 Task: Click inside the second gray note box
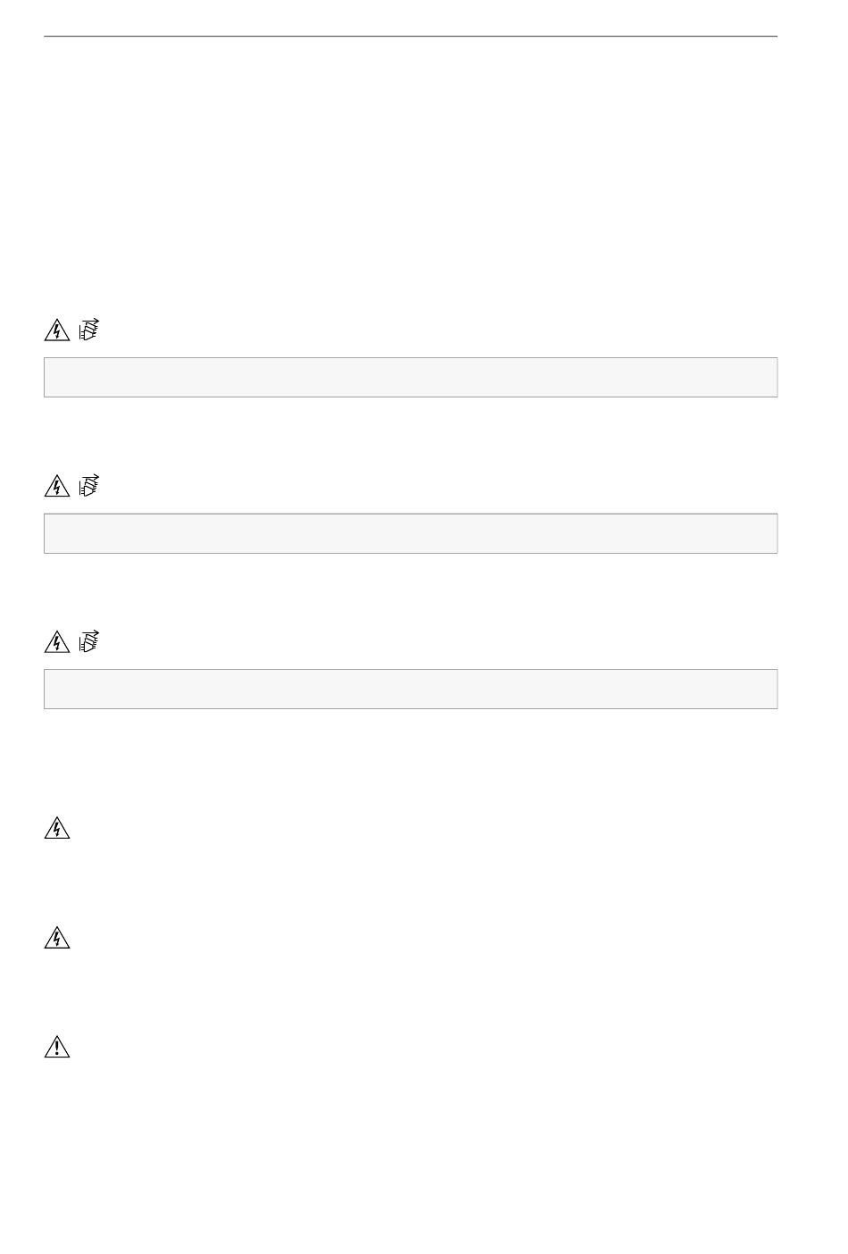[411, 533]
